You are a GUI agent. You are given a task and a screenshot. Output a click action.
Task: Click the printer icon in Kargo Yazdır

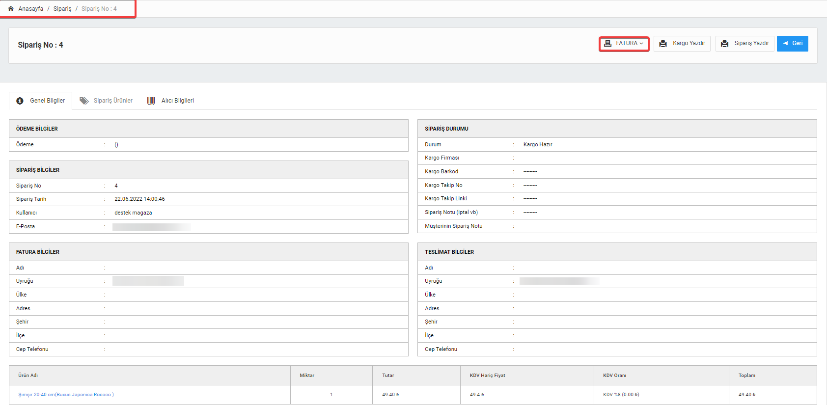[x=663, y=44]
